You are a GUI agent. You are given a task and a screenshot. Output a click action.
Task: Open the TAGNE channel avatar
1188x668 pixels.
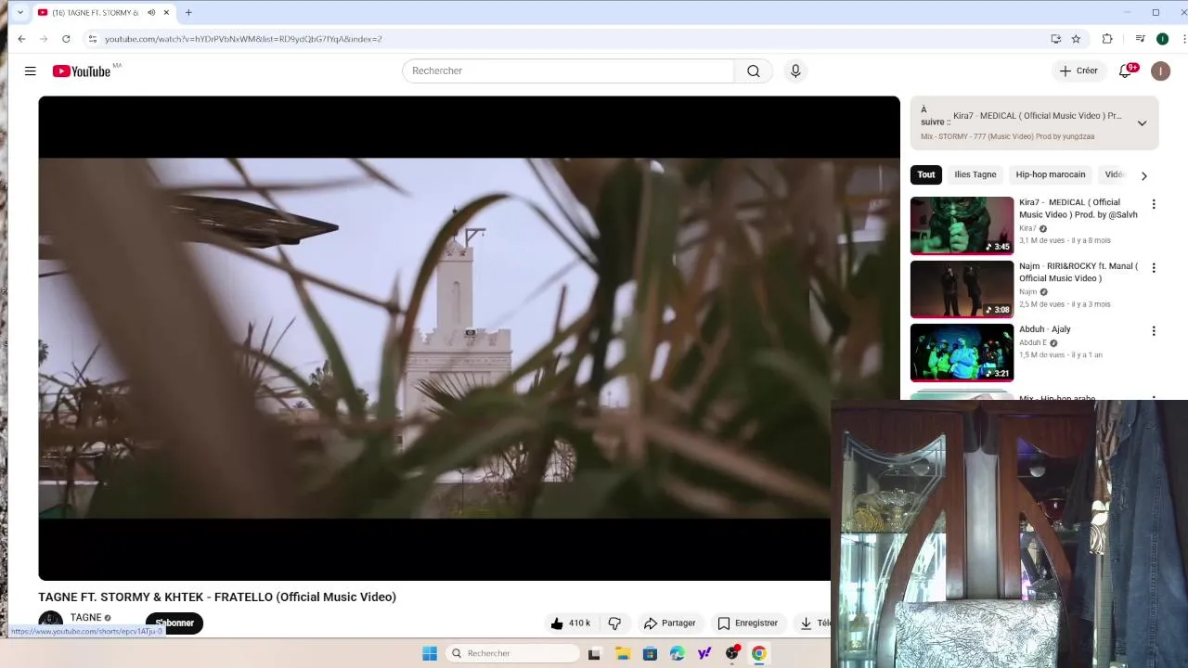(x=50, y=623)
